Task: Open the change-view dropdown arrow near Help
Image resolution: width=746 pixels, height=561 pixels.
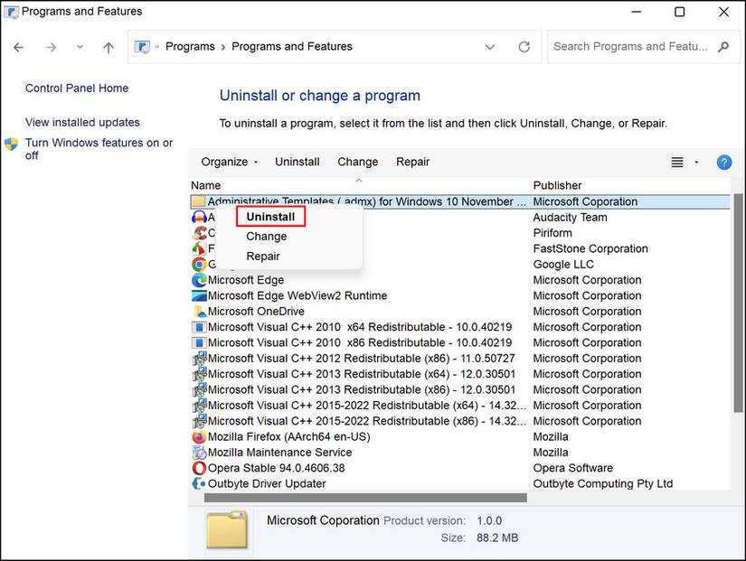Action: coord(694,162)
